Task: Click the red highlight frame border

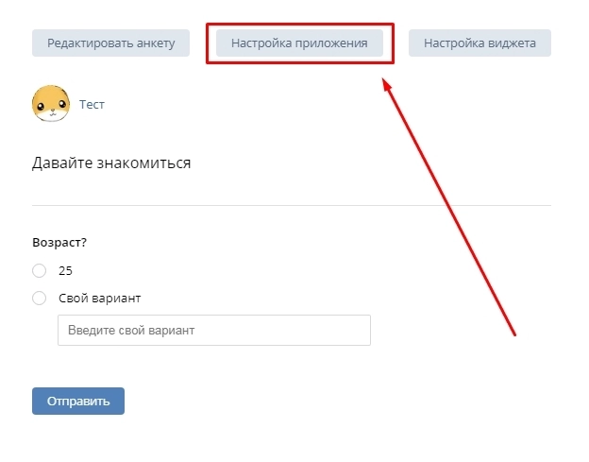Action: click(300, 25)
